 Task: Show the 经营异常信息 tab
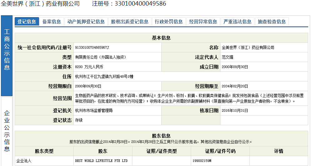203,22
